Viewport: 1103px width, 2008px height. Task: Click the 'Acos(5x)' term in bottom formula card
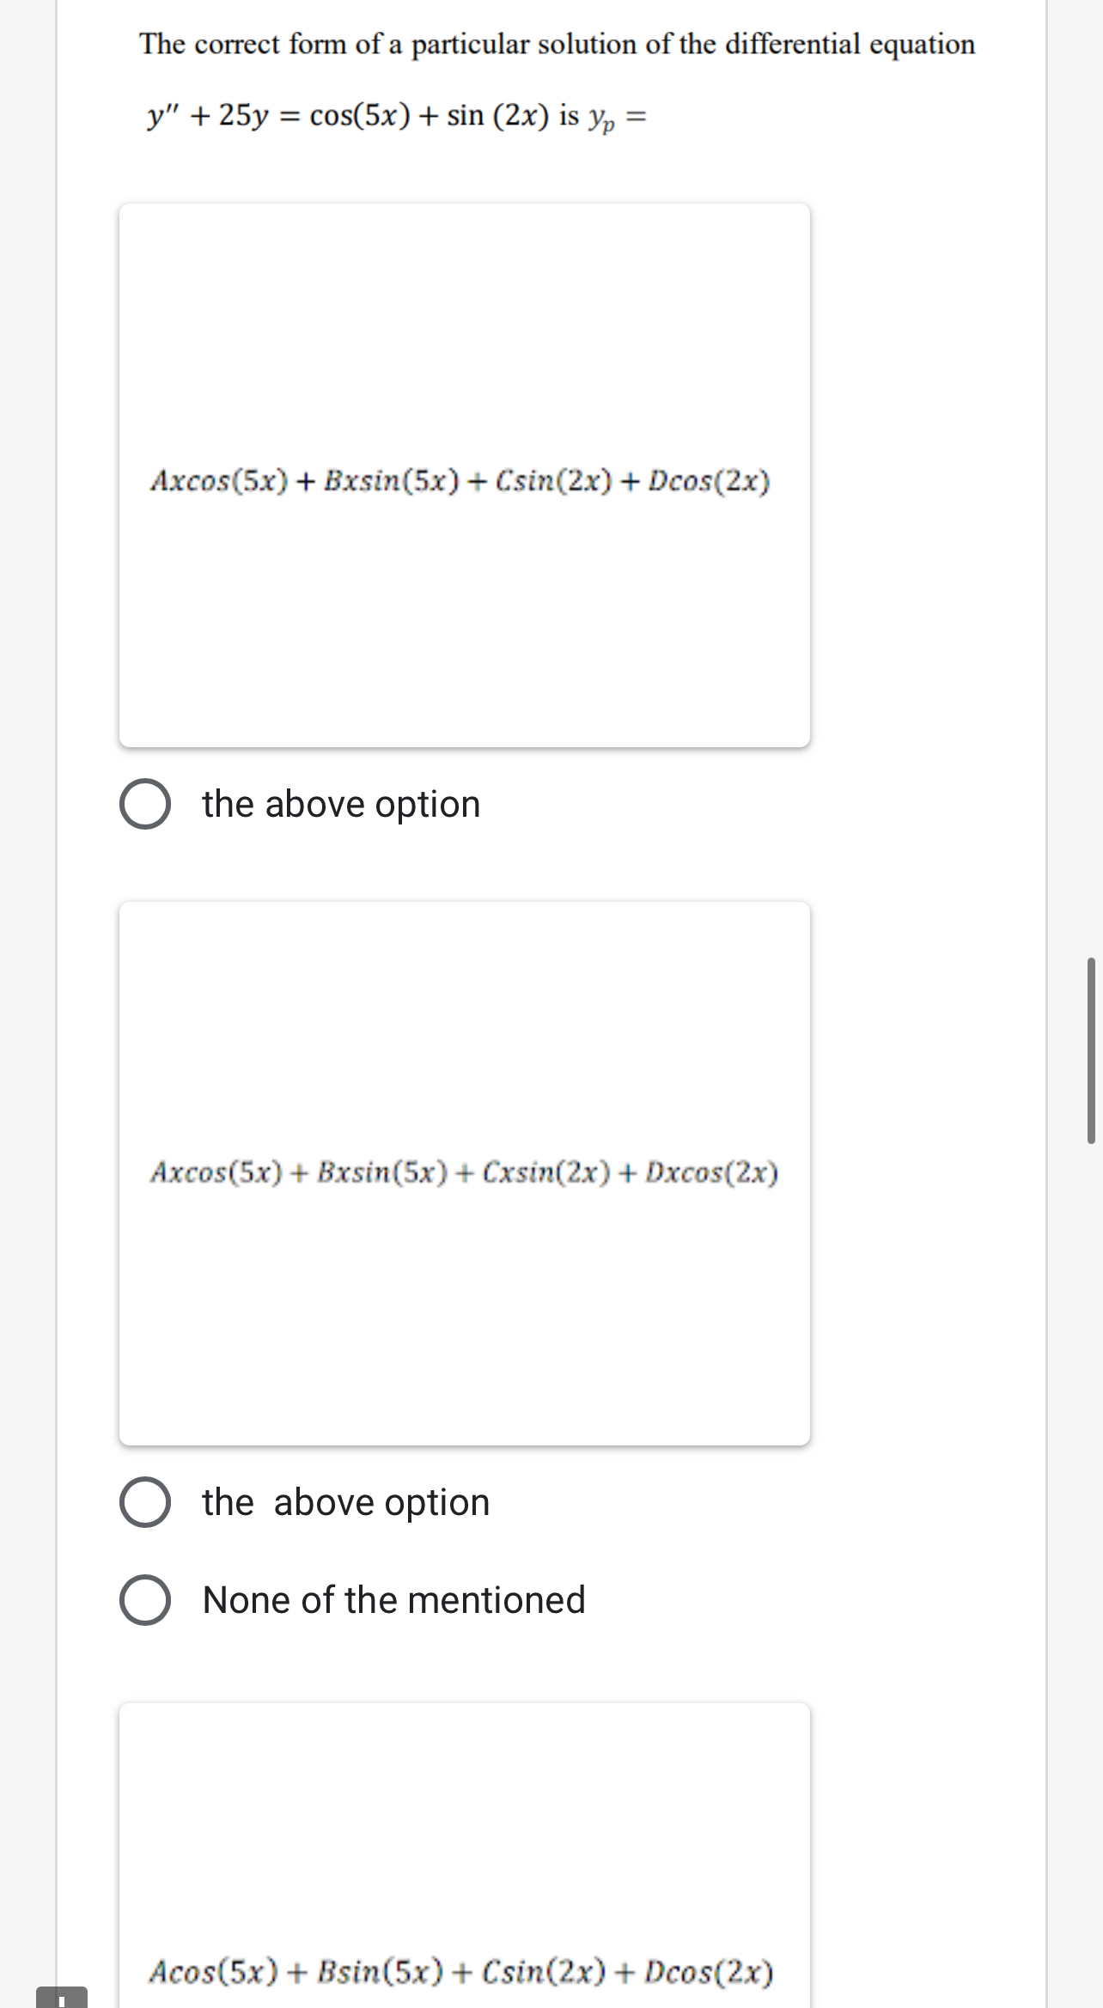pos(214,1971)
